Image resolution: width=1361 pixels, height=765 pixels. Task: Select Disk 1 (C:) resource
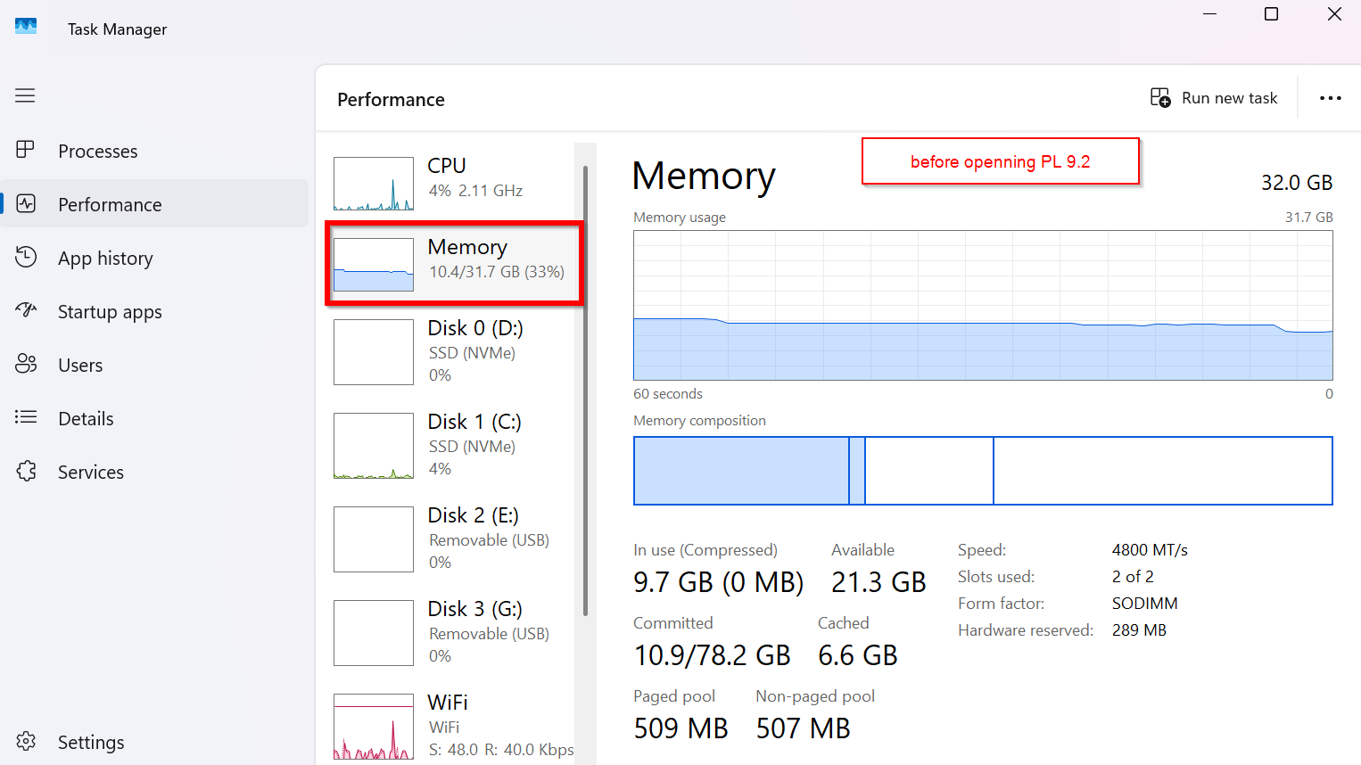click(x=454, y=445)
